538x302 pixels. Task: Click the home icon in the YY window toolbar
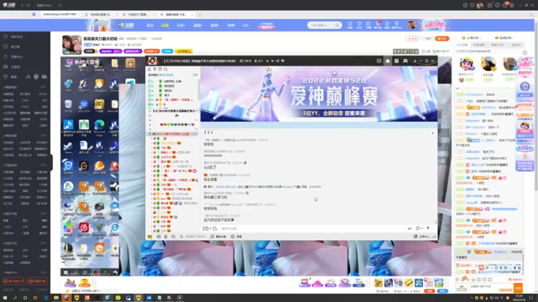388,60
